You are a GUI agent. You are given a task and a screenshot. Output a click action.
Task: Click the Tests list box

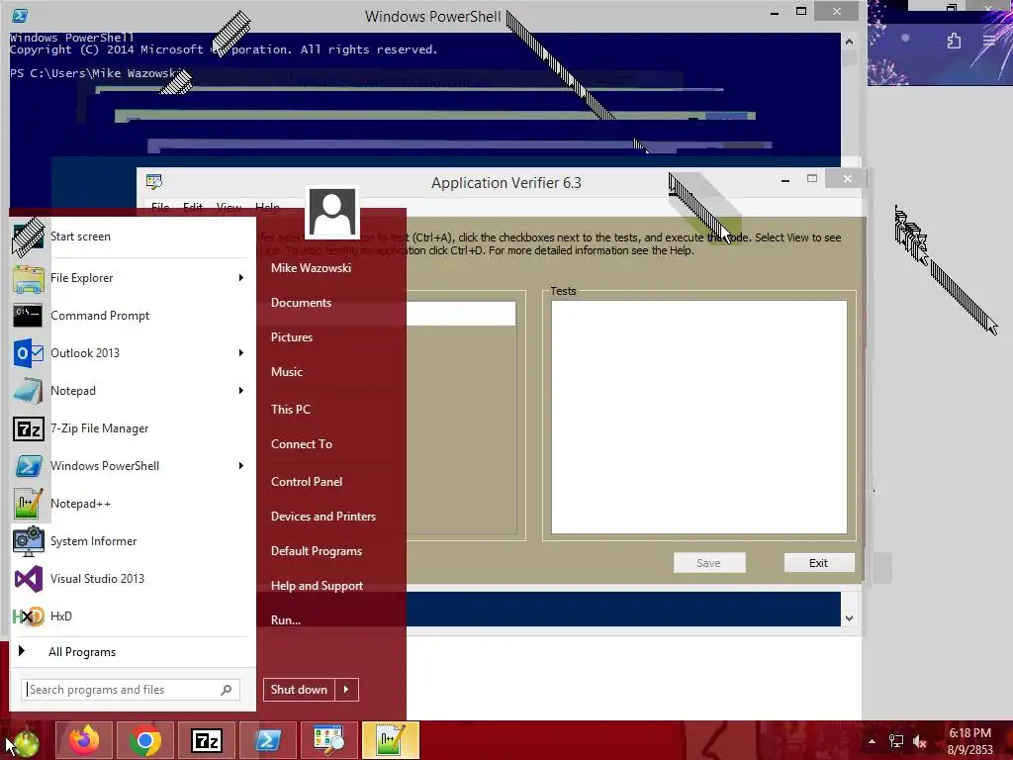tap(699, 417)
